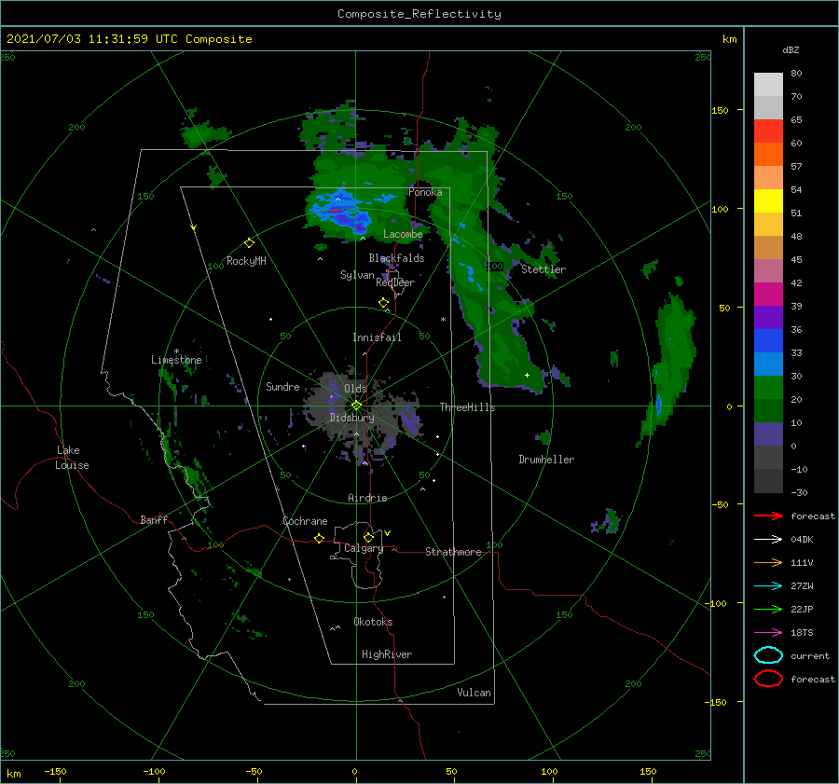Click the Olds town label
This screenshot has height=784, width=839.
pyautogui.click(x=355, y=388)
